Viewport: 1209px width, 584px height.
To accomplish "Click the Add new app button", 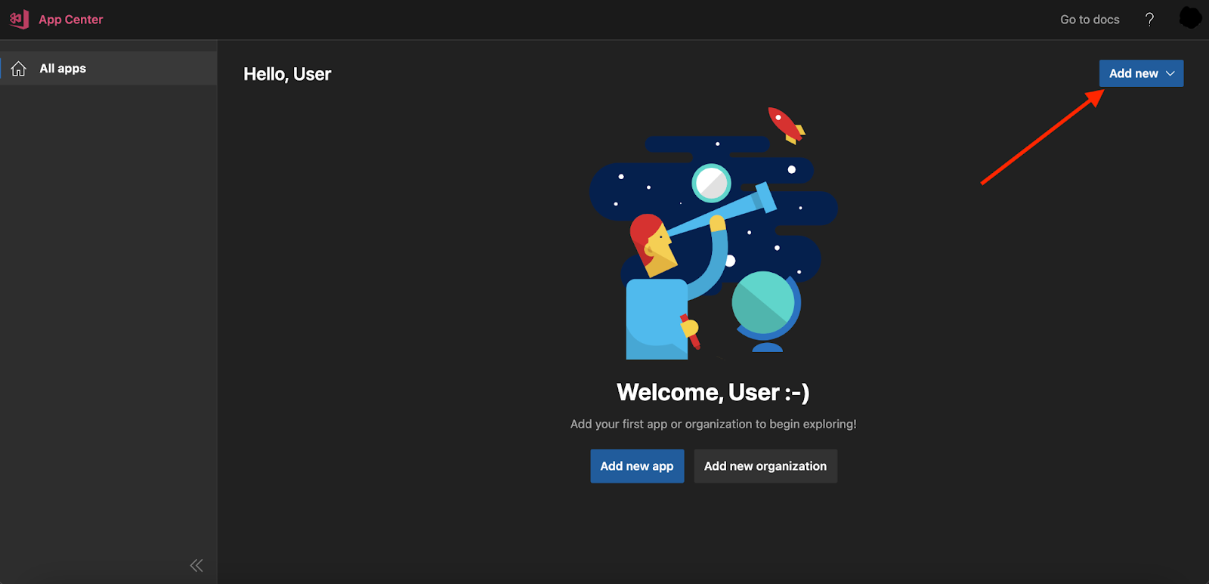I will tap(637, 466).
